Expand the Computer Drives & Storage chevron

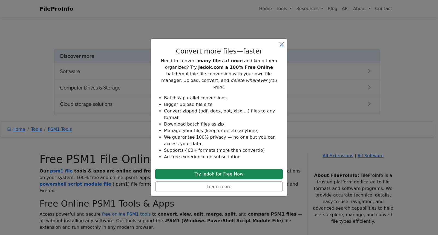tap(369, 87)
